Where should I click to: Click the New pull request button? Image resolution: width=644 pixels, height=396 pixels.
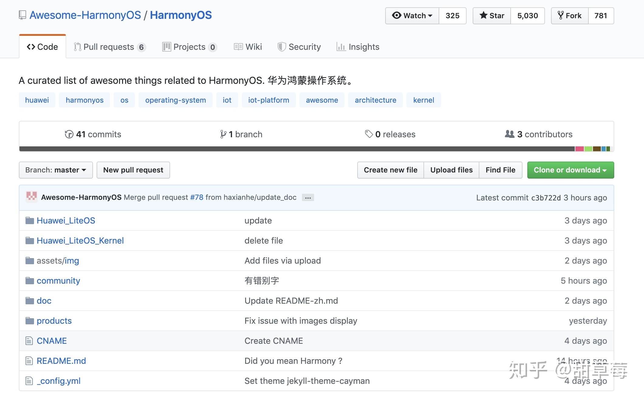[133, 170]
